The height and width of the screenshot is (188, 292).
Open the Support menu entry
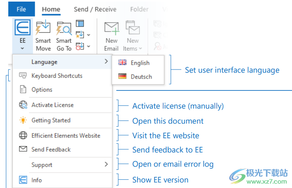(x=62, y=165)
